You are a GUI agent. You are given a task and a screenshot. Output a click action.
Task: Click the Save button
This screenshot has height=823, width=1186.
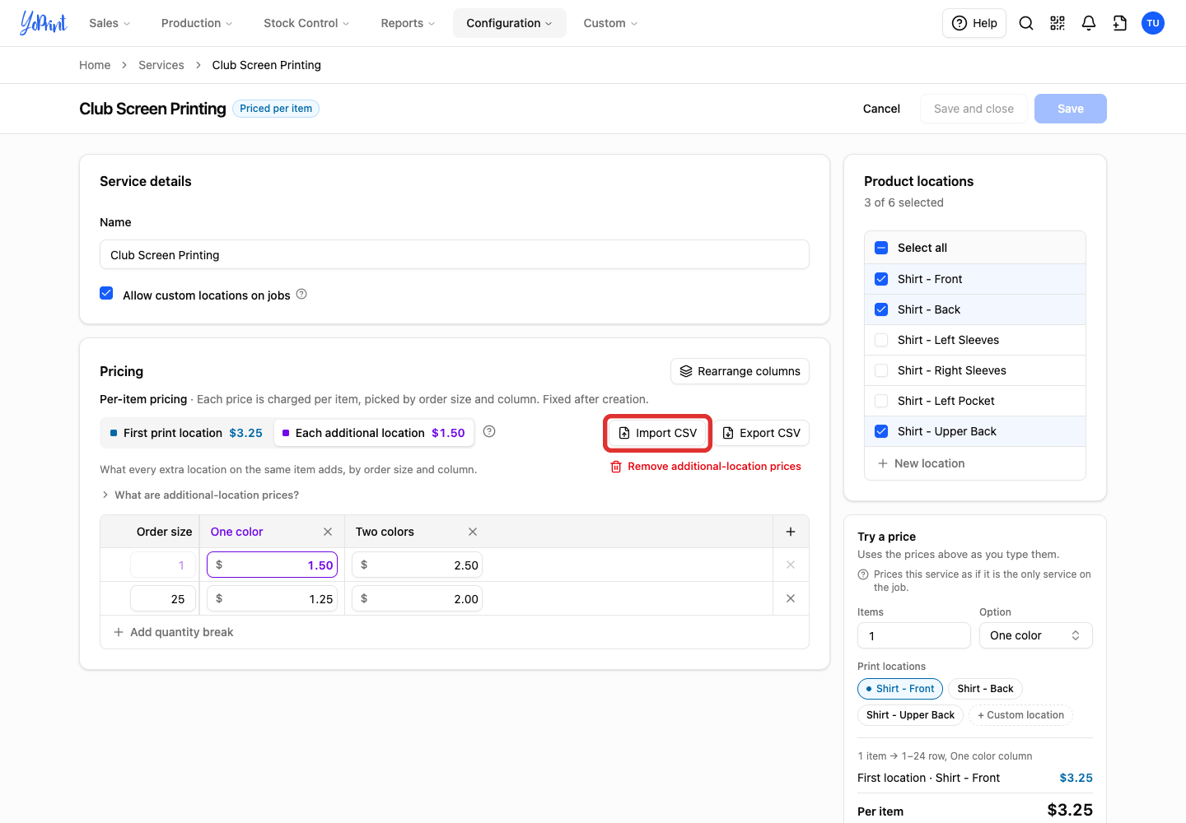pyautogui.click(x=1070, y=109)
